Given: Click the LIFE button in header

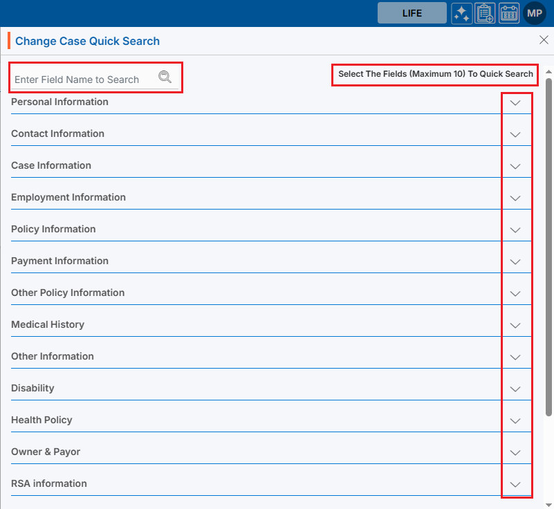Looking at the screenshot, I should 412,13.
